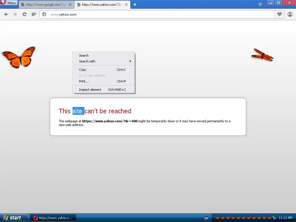Close the google.com tab
The height and width of the screenshot is (222, 296).
[70, 5]
